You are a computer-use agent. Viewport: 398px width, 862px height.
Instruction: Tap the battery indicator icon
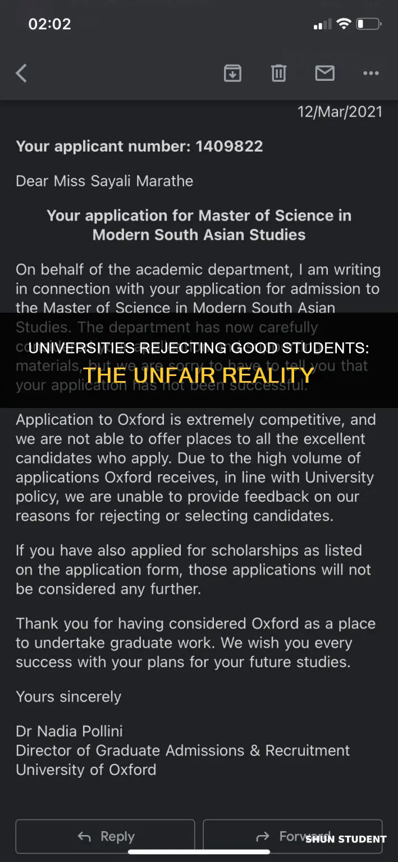click(369, 25)
